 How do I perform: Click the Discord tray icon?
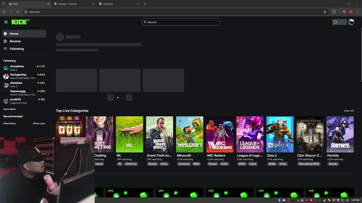pos(284,200)
